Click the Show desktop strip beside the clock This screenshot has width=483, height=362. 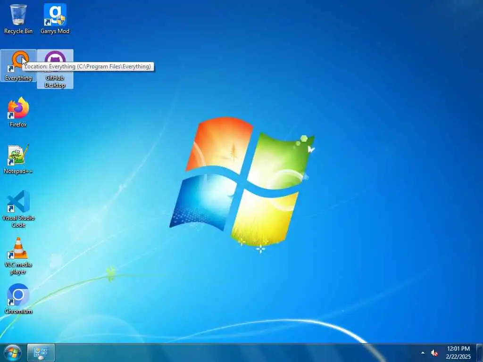coord(479,353)
